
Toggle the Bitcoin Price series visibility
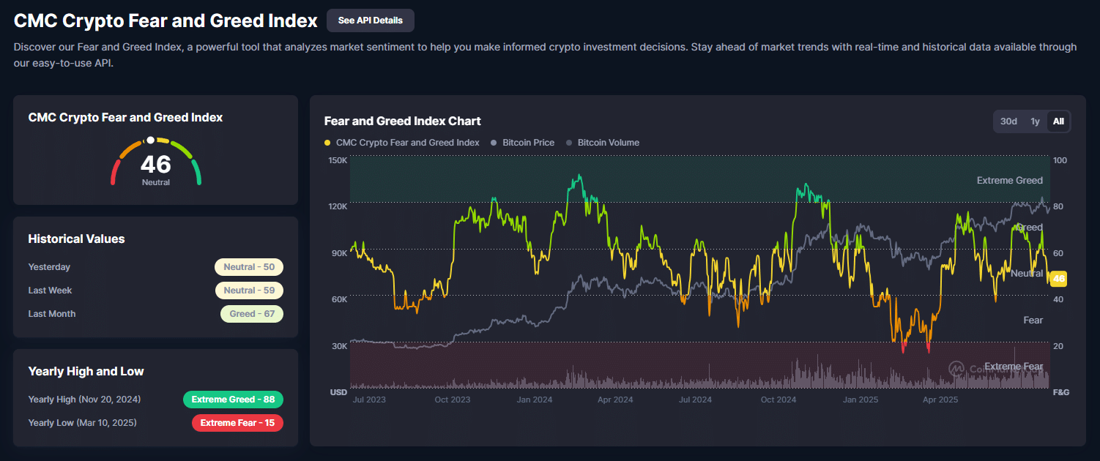(x=522, y=142)
